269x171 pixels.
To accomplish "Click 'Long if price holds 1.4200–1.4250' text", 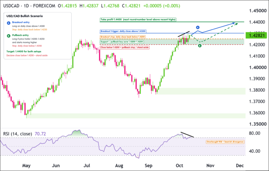I will point(28,39).
